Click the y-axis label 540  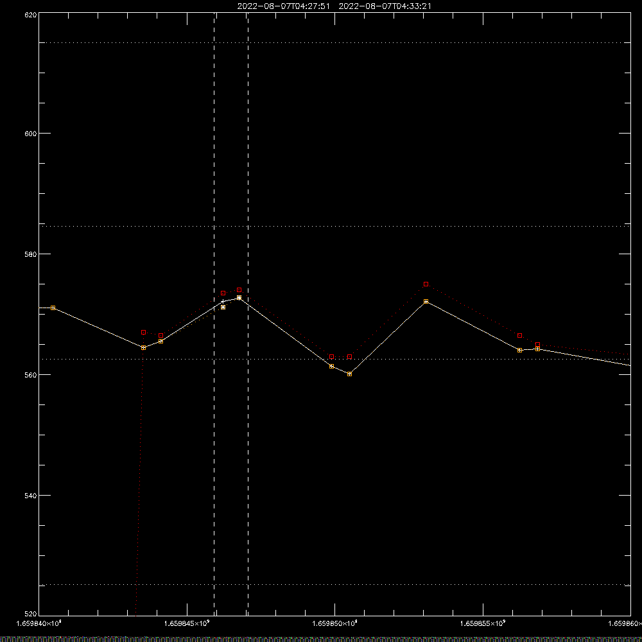[31, 496]
